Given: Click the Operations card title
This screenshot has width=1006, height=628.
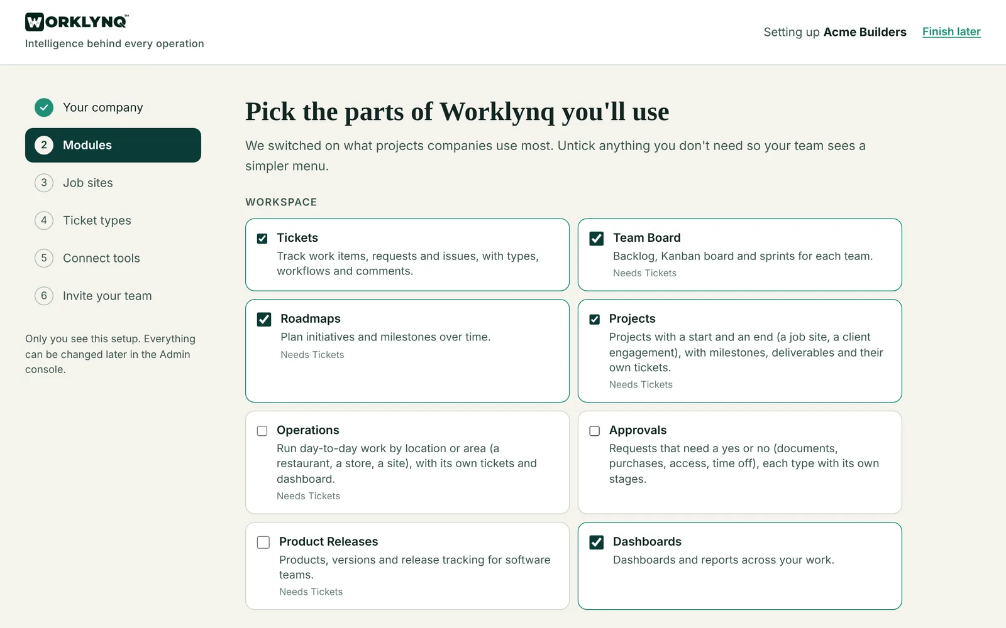Looking at the screenshot, I should click(x=308, y=430).
